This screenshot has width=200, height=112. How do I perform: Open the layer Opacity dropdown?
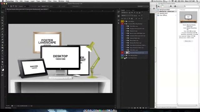142,16
